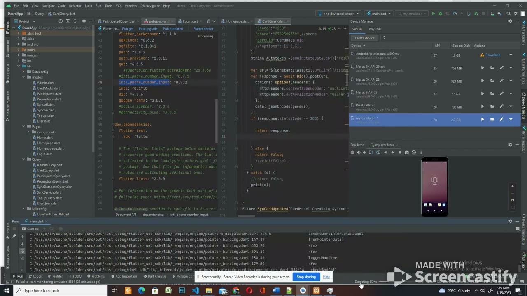Pin the Run tab
This screenshot has width=527, height=296.
(x=14, y=236)
